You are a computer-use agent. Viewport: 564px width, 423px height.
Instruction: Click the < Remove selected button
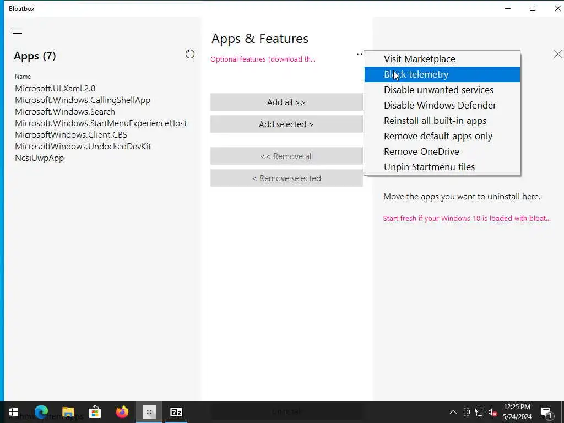(x=286, y=178)
